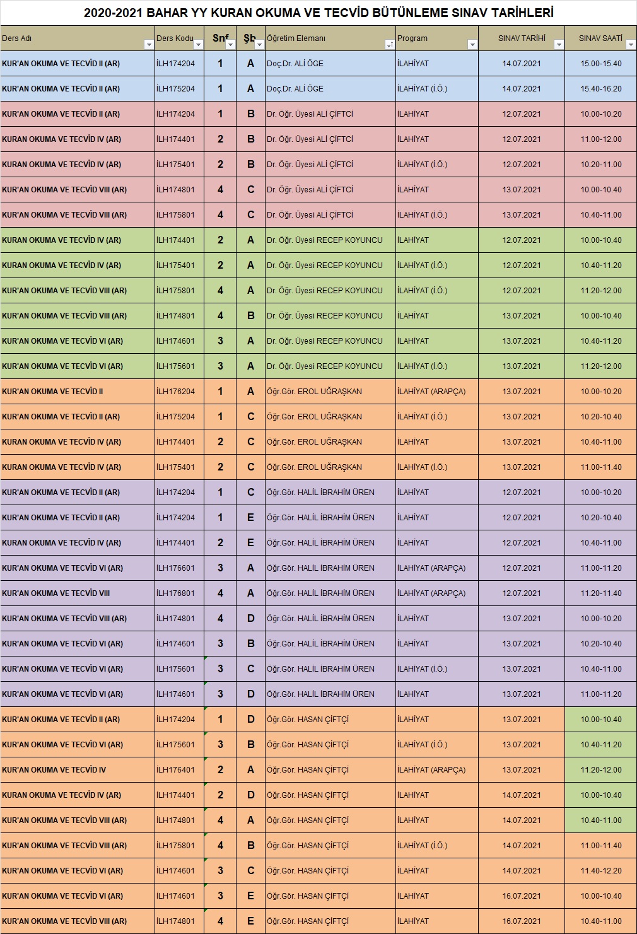
Task: Click the 12.07.2021 date in the 11.20-11.40 row
Action: [522, 593]
